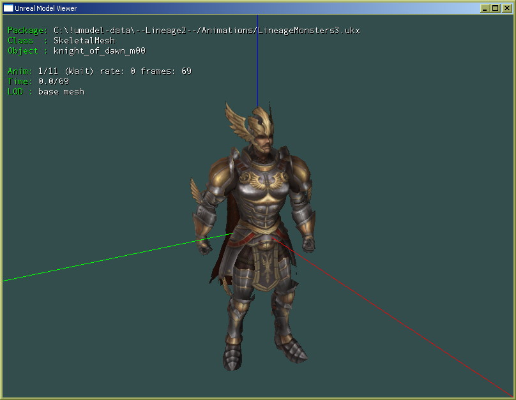Close the Unreal Model Viewer window
Screen dimensions: 516x400
pyautogui.click(x=507, y=8)
